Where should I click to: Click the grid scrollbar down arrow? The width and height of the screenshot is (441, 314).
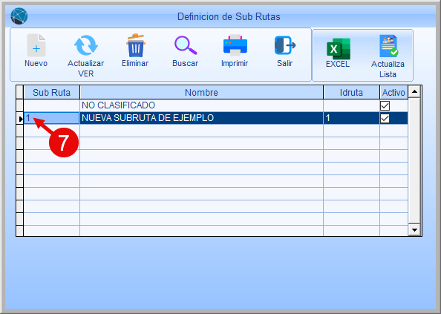(x=414, y=230)
